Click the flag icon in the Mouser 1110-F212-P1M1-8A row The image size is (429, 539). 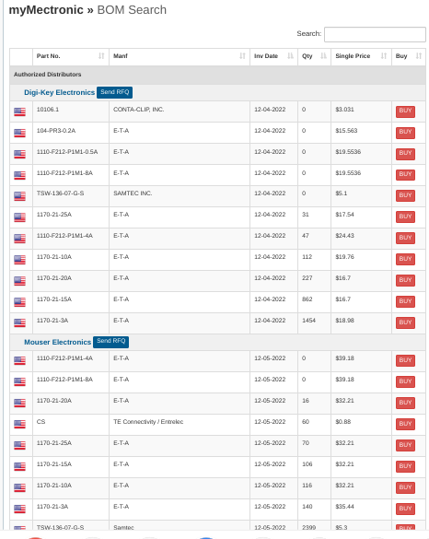(x=19, y=381)
